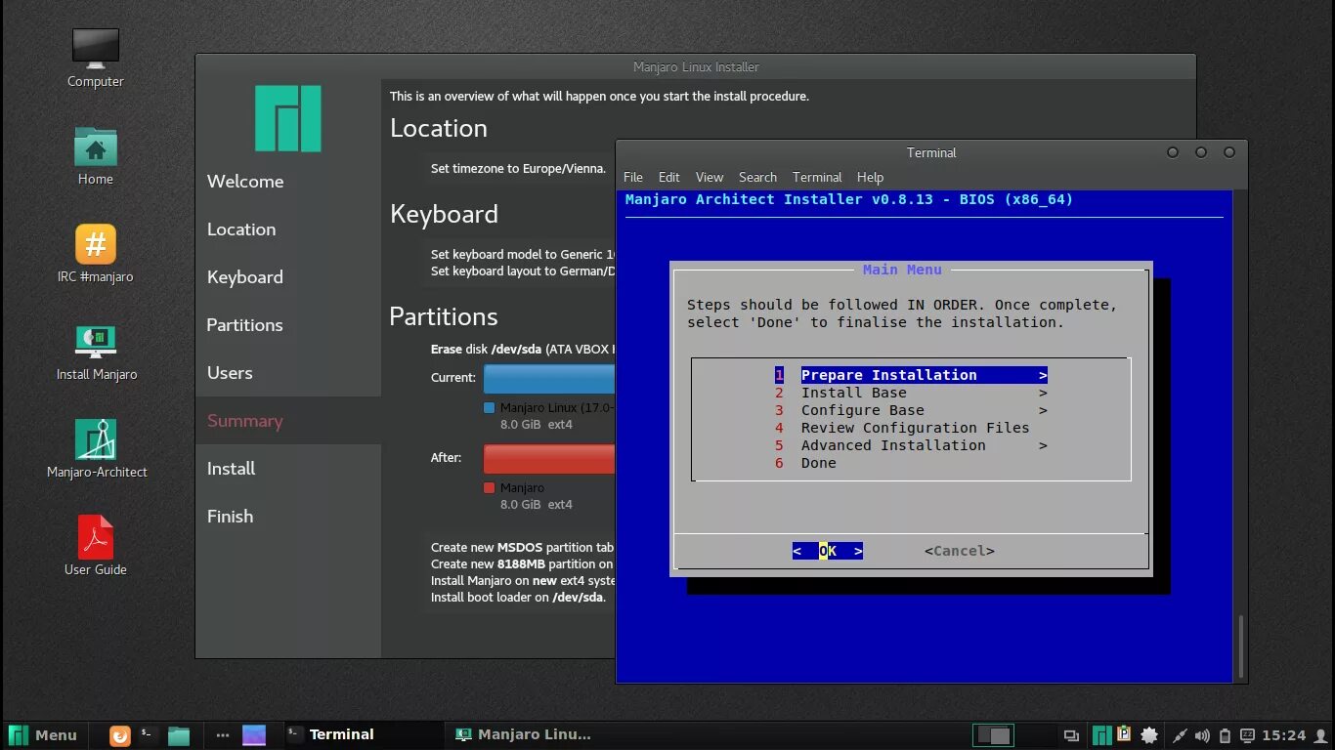This screenshot has height=750, width=1335.
Task: Select Done in the Main Menu
Action: [806, 463]
